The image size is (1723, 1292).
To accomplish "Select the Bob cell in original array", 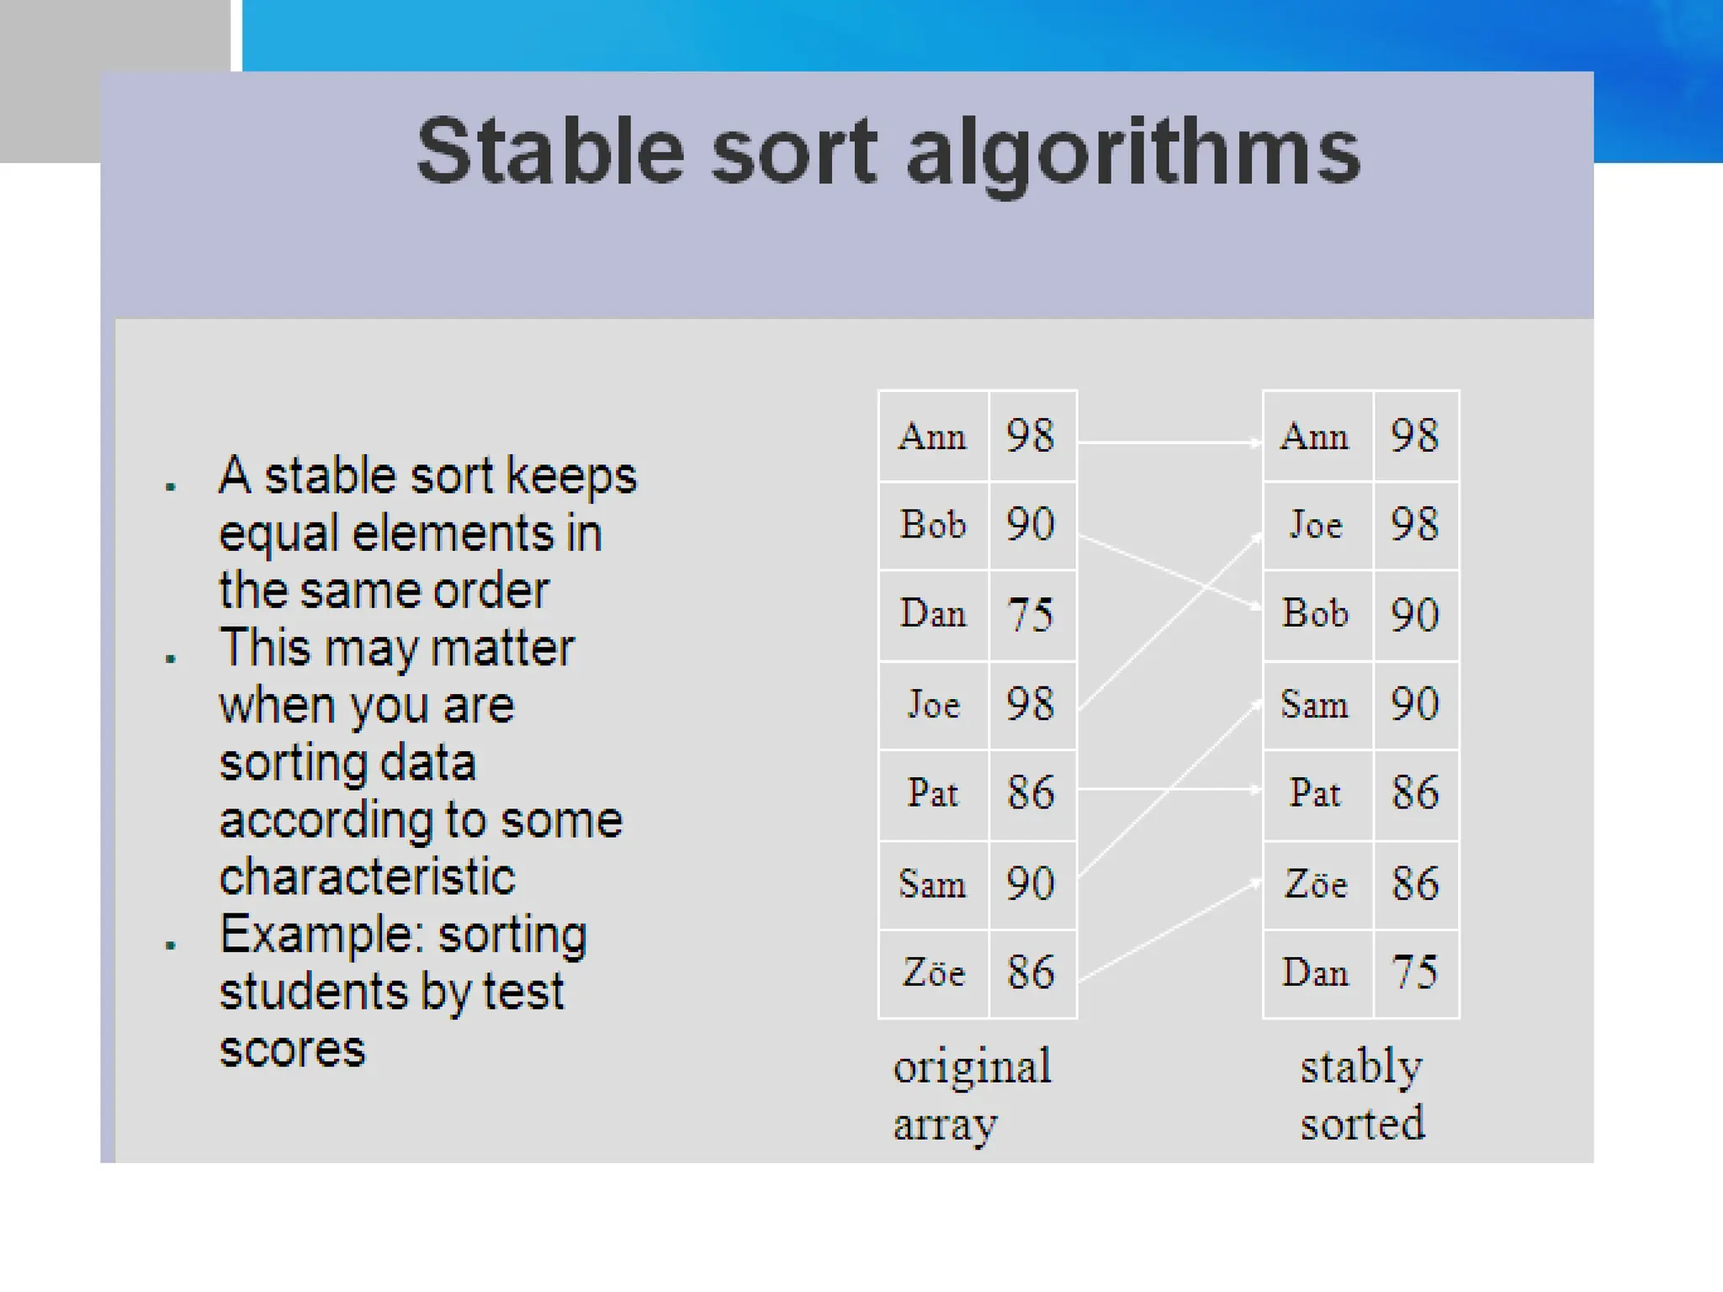I will coord(932,525).
